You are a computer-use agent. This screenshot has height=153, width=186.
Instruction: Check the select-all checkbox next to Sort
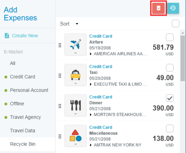point(176,23)
